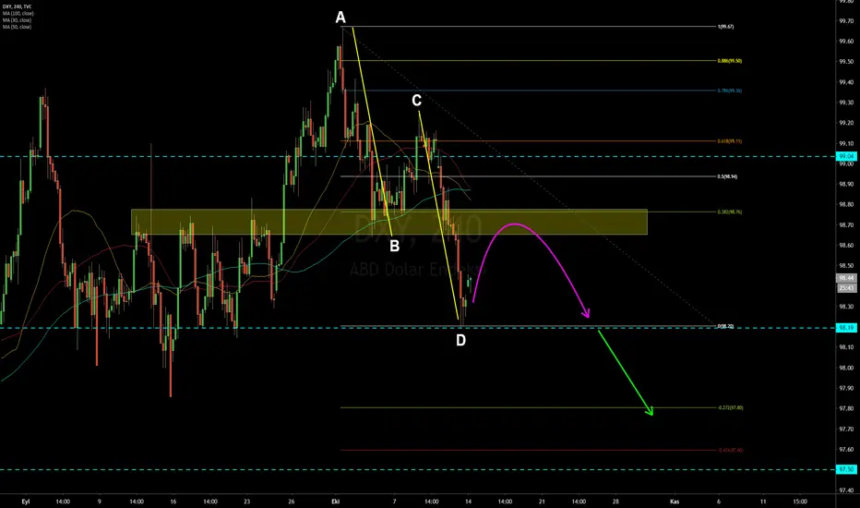Select Fibonacci label 0.5(98.94)

click(x=727, y=176)
